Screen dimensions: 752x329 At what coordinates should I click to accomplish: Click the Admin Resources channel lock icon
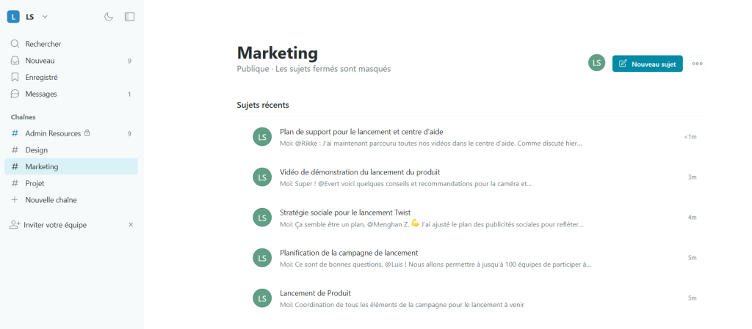[87, 133]
